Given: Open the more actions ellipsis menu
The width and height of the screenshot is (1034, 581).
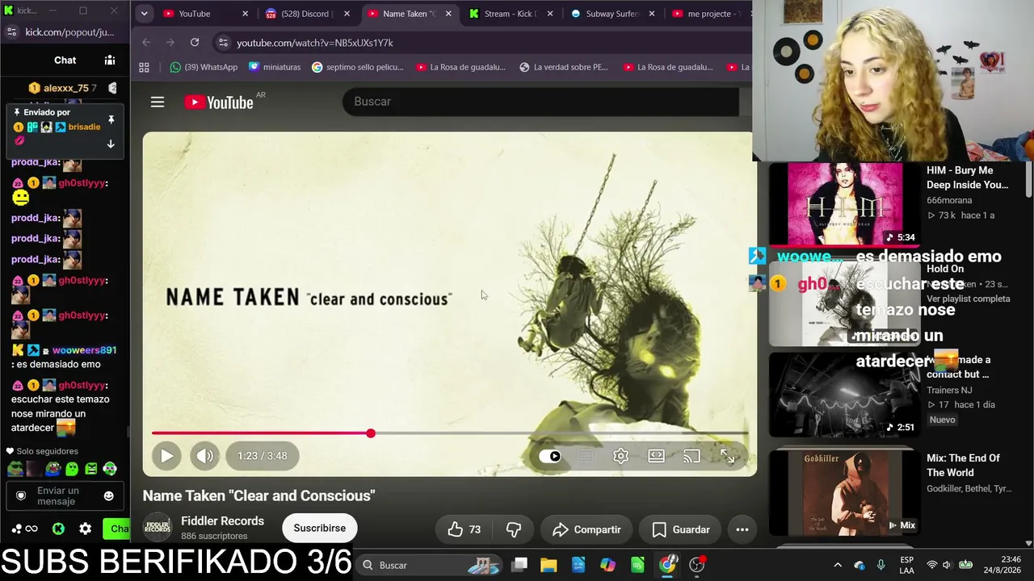Looking at the screenshot, I should (742, 529).
